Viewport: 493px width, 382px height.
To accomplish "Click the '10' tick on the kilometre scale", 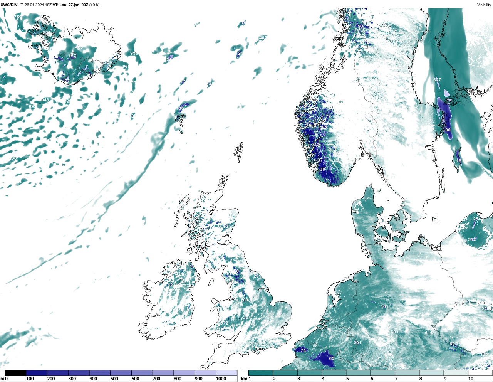I will (470, 379).
